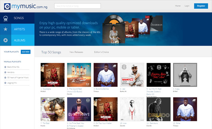Click the '8. No Time' song title

pyautogui.click(x=76, y=124)
